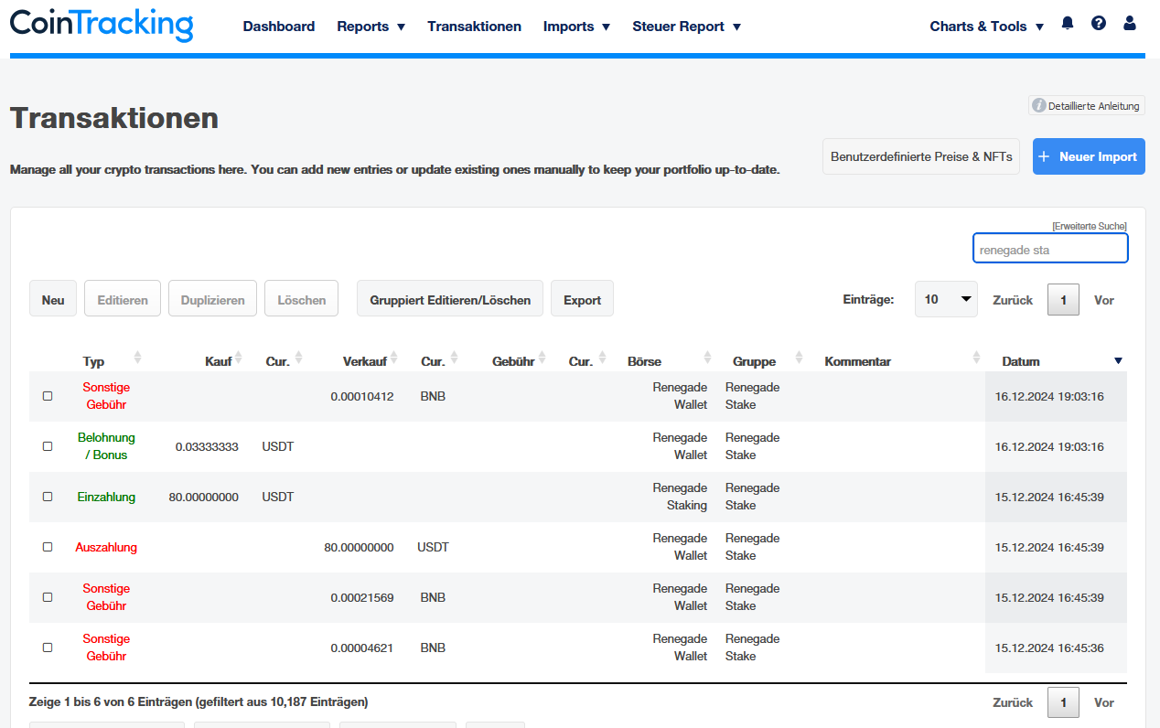The height and width of the screenshot is (728, 1160).
Task: Click bottom Zurück pagination link
Action: [1013, 702]
